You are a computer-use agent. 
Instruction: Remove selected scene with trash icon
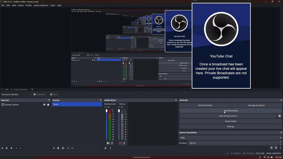58,148
